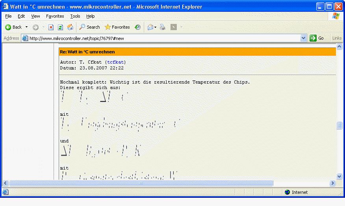This screenshot has width=345, height=206.
Task: Click the horizontal scrollbar thumb
Action: pos(141,183)
